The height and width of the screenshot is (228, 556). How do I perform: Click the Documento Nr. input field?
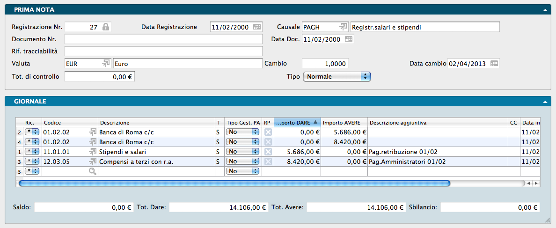tap(163, 39)
